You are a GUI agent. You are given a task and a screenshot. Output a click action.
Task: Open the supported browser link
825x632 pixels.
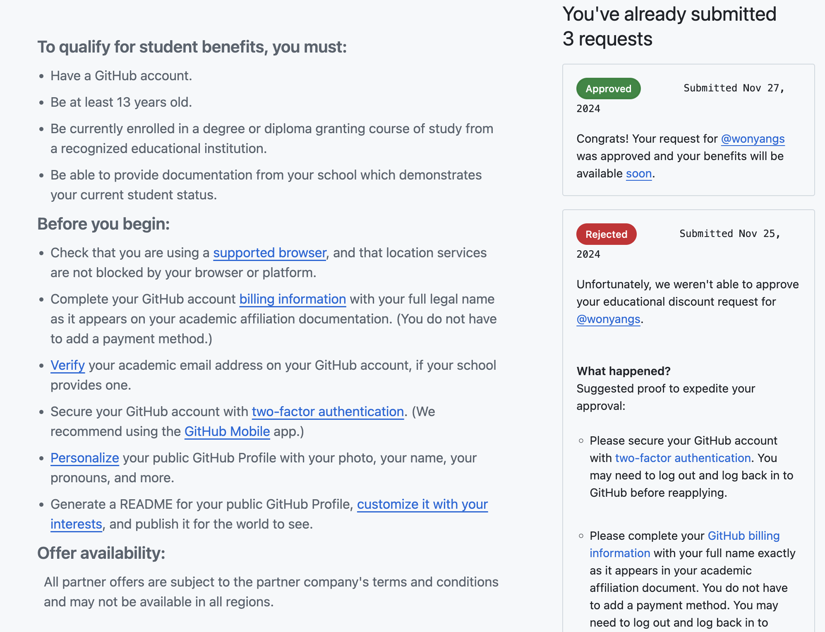tap(269, 253)
